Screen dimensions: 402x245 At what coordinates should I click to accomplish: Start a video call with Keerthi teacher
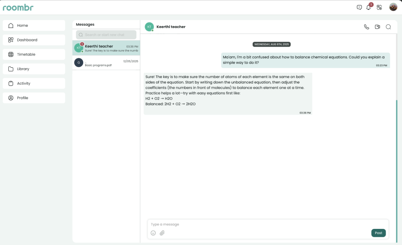(x=378, y=27)
